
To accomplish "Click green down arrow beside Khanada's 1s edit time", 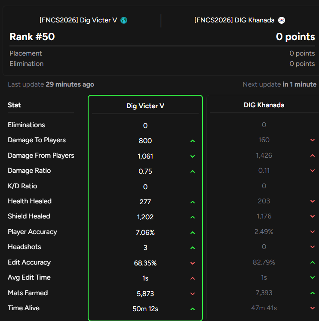I will (x=313, y=277).
